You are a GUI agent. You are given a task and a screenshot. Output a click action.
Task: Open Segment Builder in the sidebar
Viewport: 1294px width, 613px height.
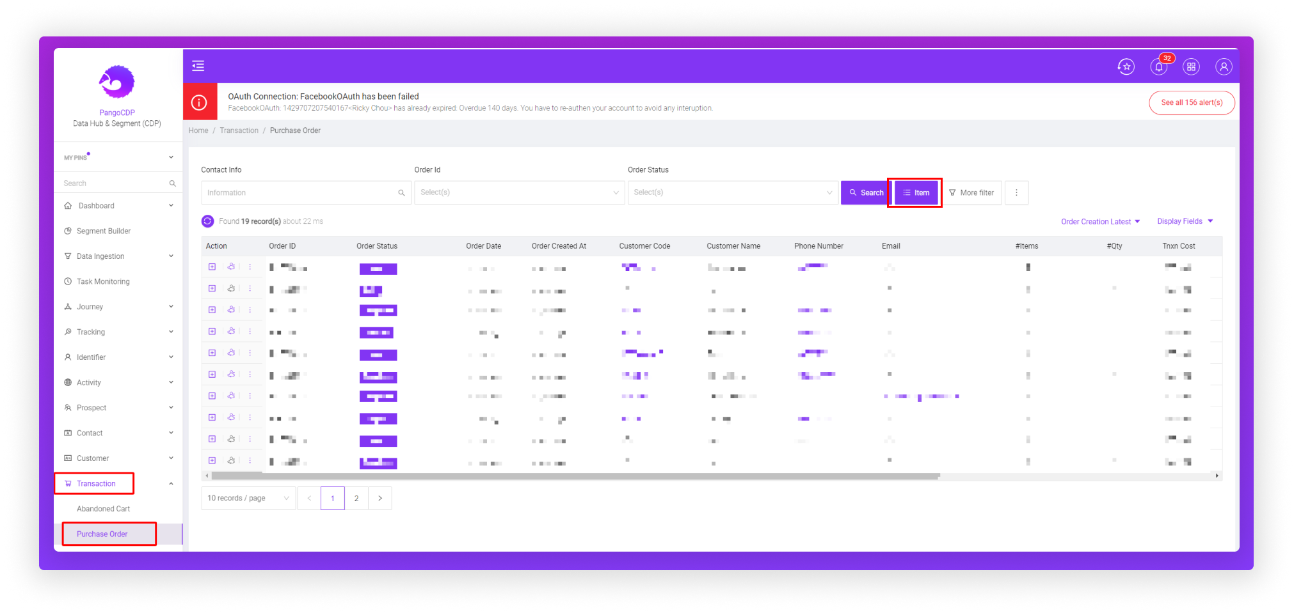[x=103, y=231]
